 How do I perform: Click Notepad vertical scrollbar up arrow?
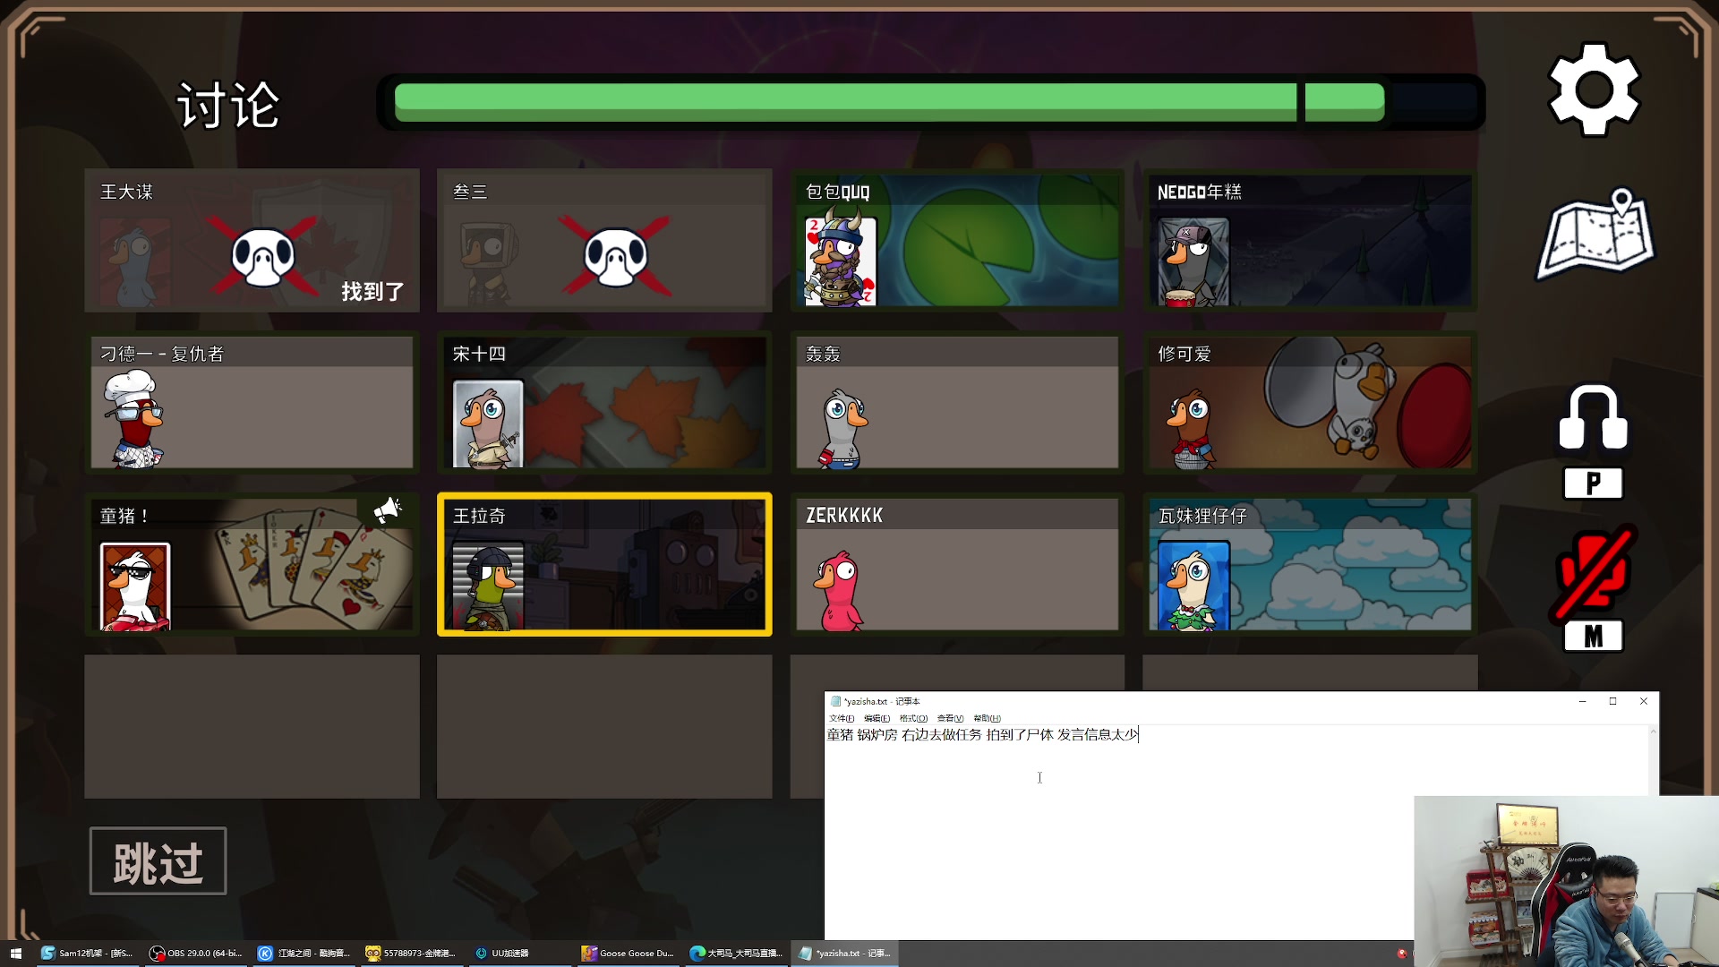point(1653,732)
